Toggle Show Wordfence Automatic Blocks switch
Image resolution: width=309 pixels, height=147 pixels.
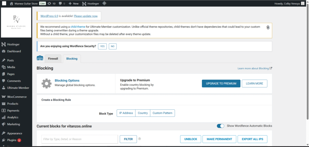point(221,126)
